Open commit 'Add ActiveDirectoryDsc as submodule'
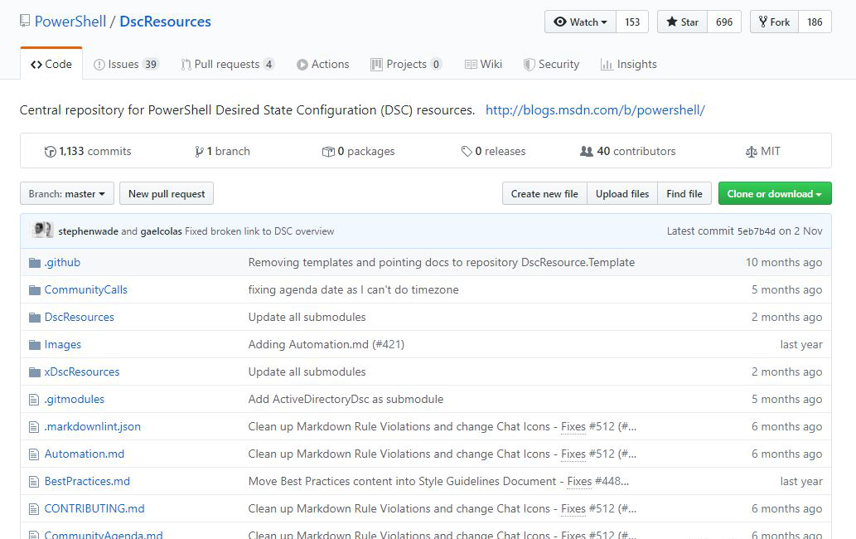The height and width of the screenshot is (539, 856). tap(346, 399)
